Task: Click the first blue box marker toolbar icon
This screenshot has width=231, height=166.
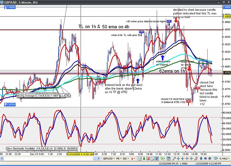Action: point(201,159)
